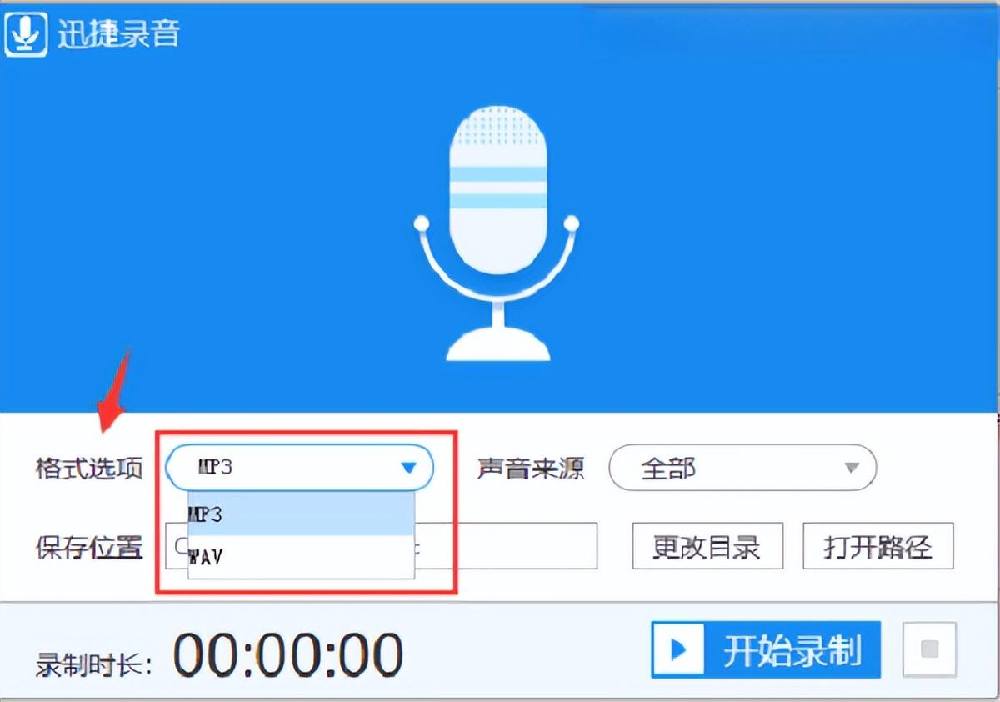Click the 格式选项 label
The height and width of the screenshot is (702, 1000).
(x=89, y=468)
